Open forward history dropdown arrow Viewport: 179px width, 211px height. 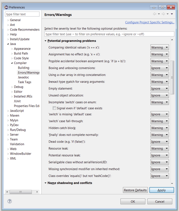click(x=168, y=14)
